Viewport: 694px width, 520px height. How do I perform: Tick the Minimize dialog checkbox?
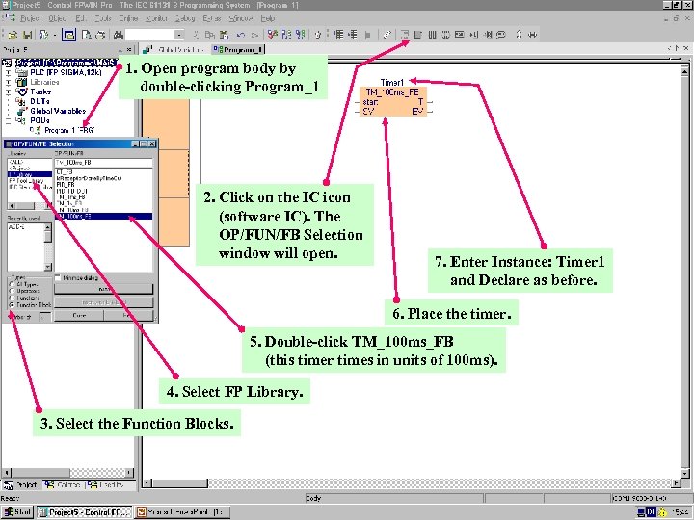[x=58, y=277]
